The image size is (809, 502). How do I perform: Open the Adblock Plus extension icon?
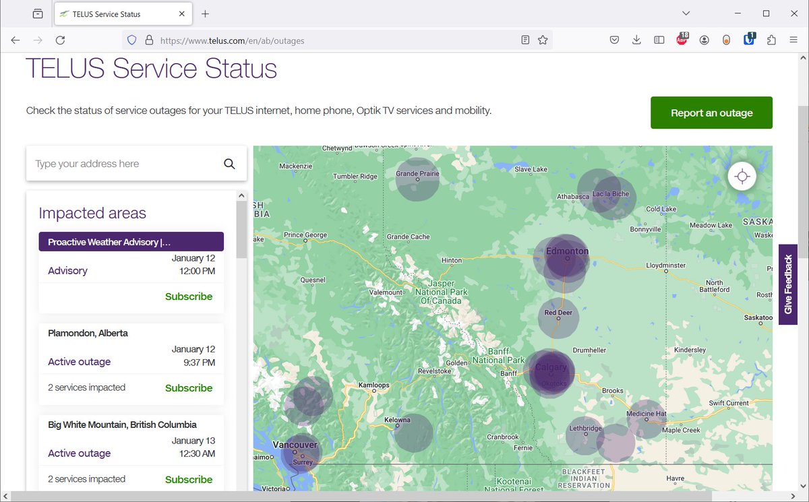pyautogui.click(x=682, y=40)
